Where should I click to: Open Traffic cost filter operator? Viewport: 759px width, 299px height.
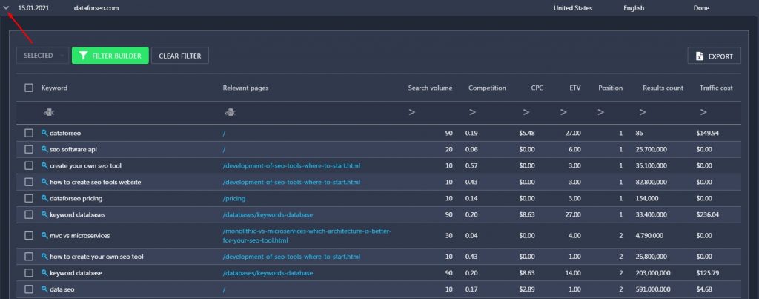pos(703,113)
